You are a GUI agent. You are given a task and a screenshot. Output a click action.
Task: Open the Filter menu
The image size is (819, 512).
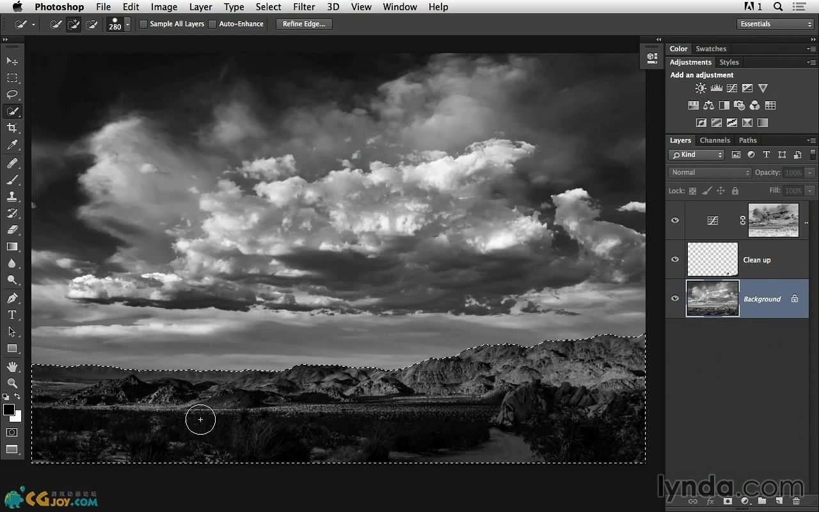click(304, 7)
